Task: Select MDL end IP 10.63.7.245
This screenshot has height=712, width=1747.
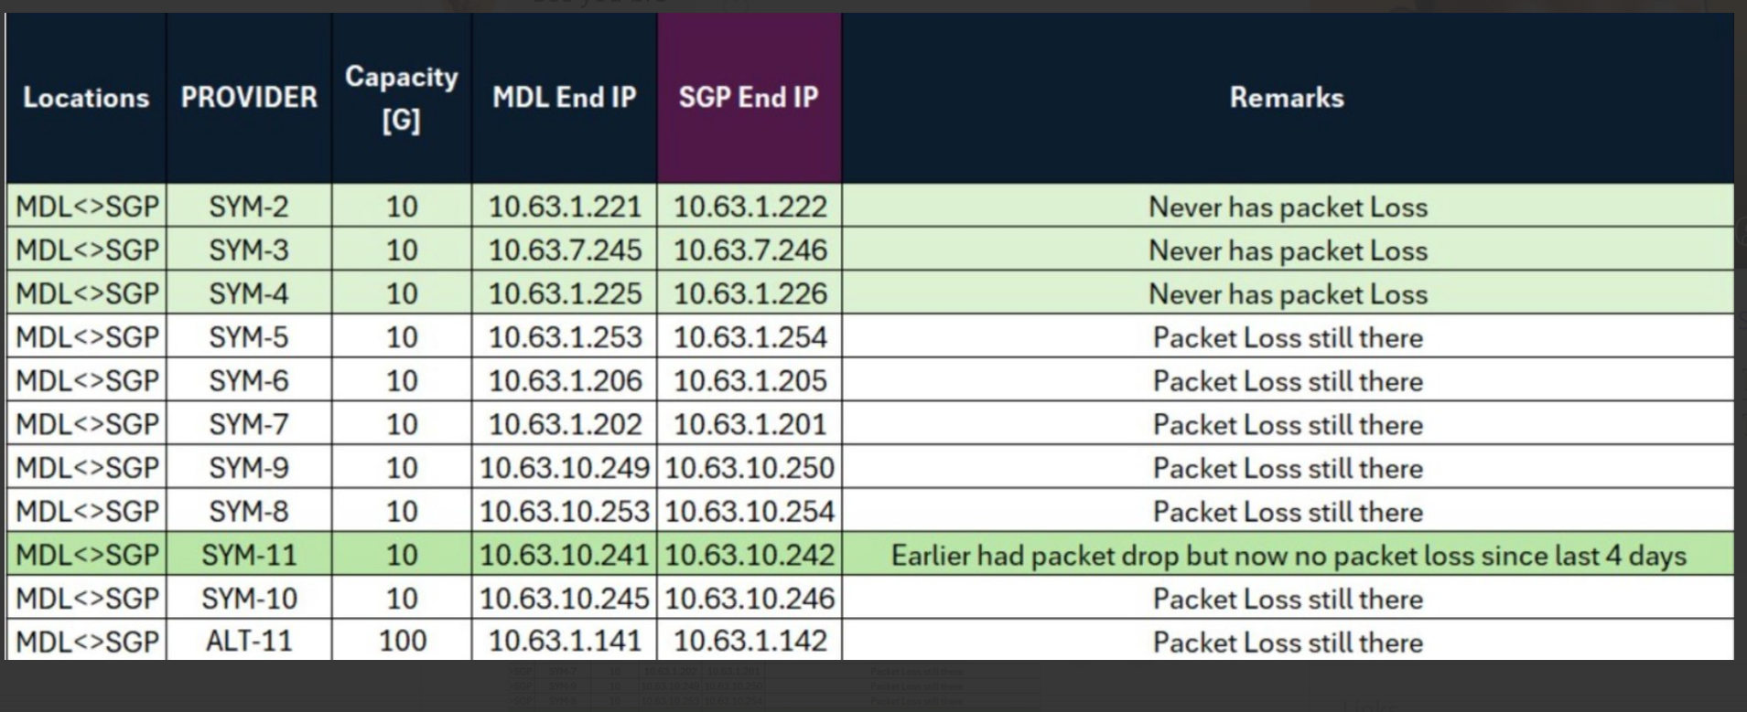Action: 565,250
